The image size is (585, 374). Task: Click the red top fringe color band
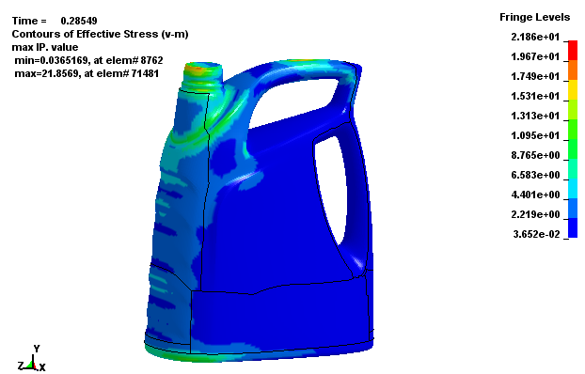pos(573,51)
